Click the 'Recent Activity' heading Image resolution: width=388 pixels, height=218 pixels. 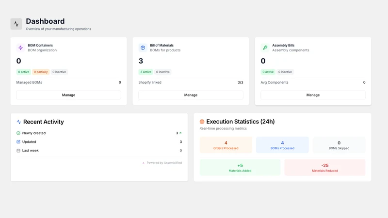pyautogui.click(x=44, y=122)
